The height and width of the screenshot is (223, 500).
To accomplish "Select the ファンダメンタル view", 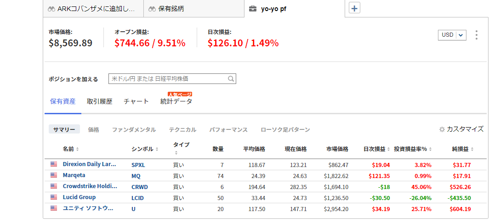I will [134, 130].
